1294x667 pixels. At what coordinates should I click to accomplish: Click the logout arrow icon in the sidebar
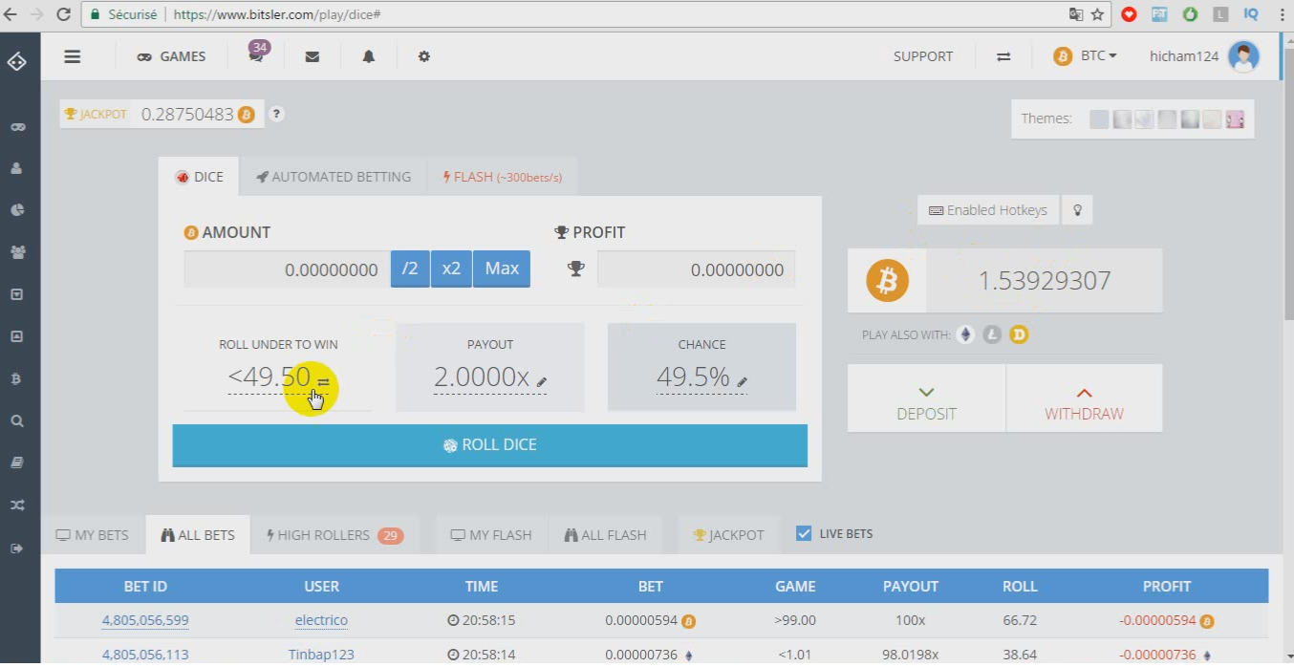click(x=17, y=548)
